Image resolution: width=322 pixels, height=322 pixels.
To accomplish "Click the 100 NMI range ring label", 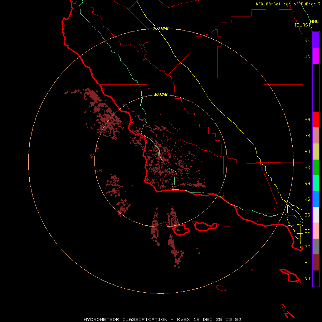I will click(x=161, y=28).
